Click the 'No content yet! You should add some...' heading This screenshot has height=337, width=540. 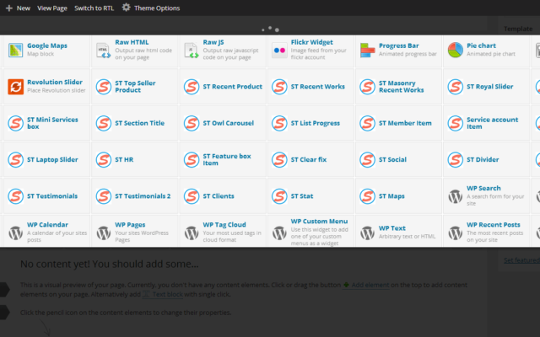(x=109, y=264)
